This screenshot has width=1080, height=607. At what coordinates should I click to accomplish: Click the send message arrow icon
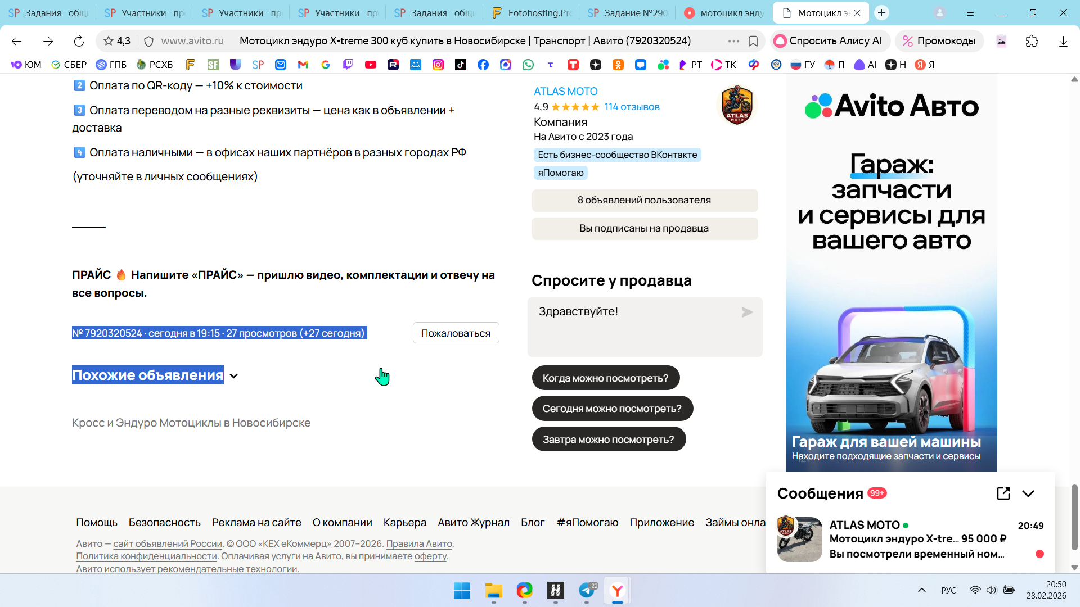747,312
